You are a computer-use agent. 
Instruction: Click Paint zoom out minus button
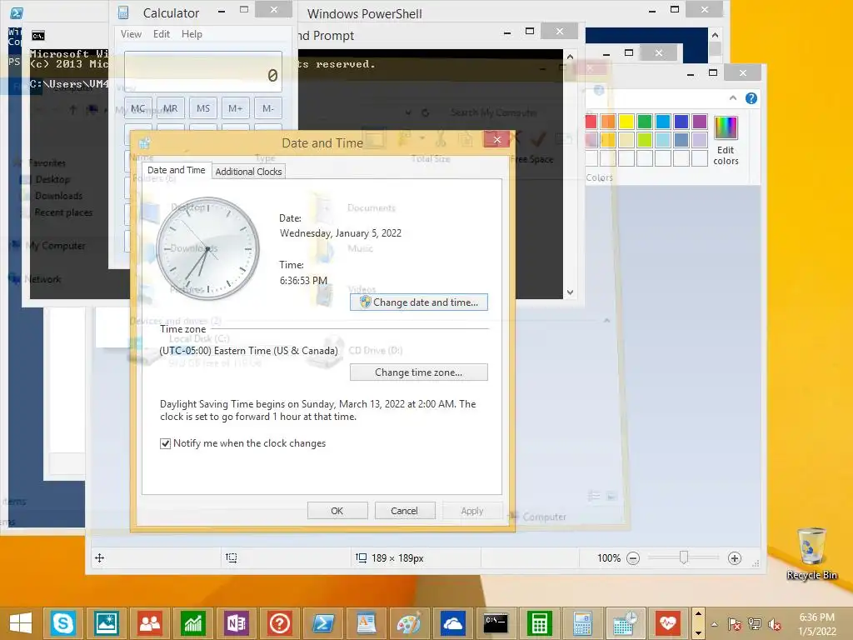pos(633,558)
